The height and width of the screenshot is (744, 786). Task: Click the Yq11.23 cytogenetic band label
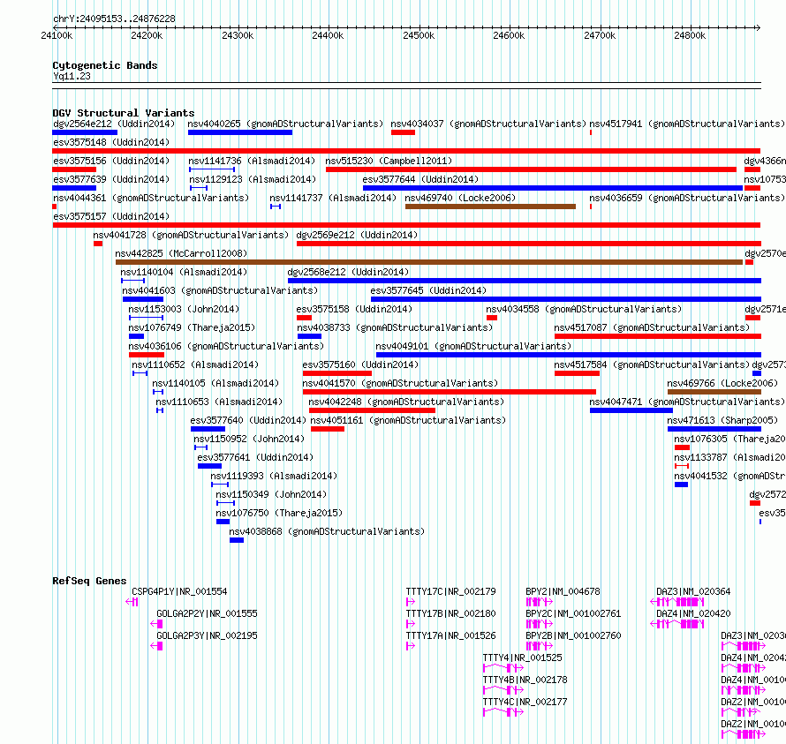point(72,76)
